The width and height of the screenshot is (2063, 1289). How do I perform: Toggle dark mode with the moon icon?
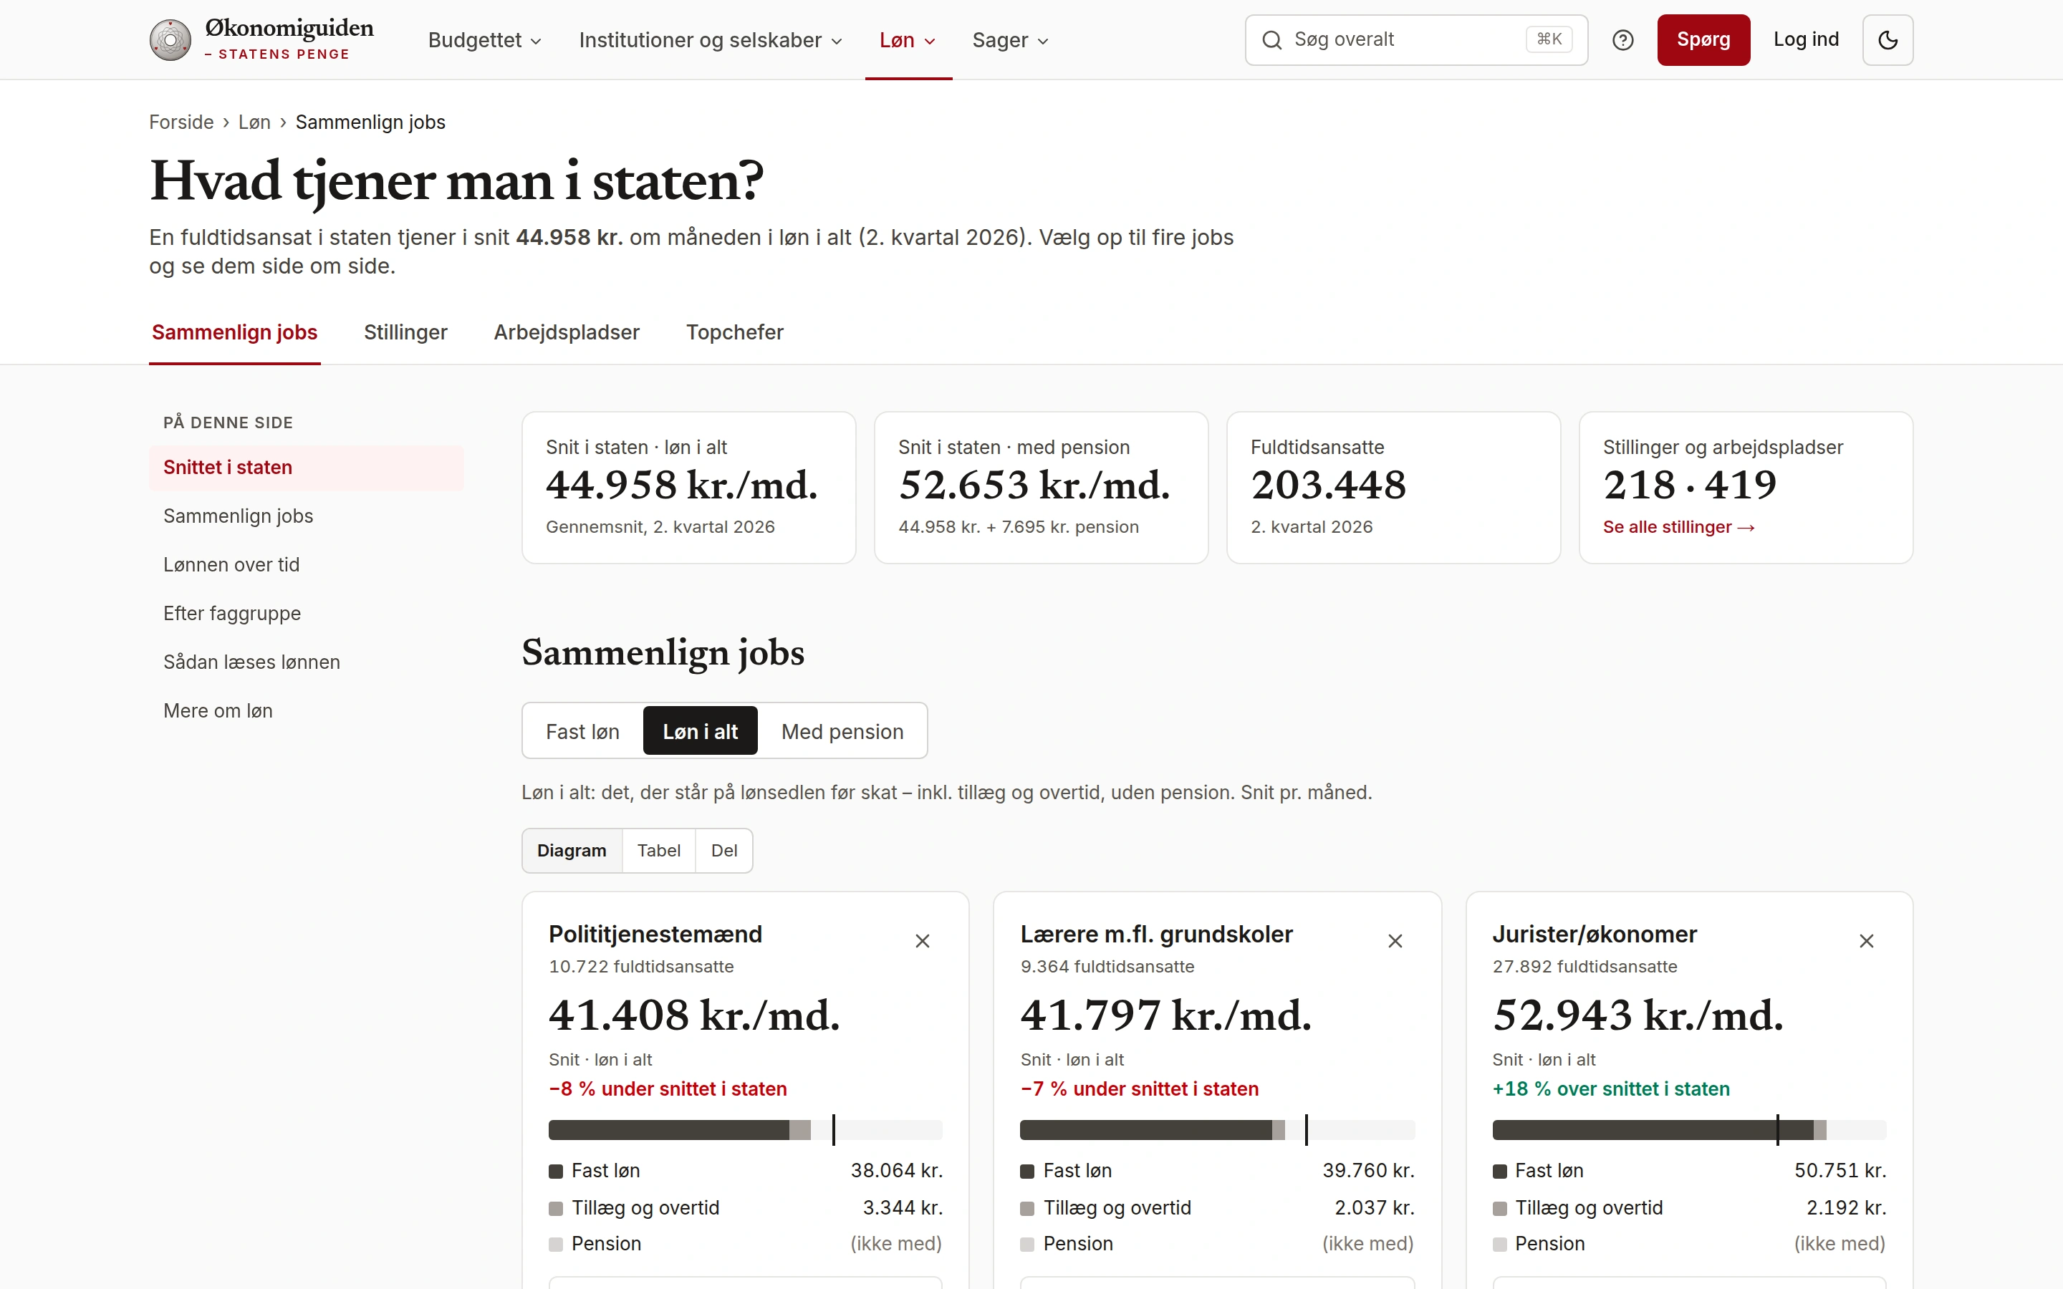1888,40
